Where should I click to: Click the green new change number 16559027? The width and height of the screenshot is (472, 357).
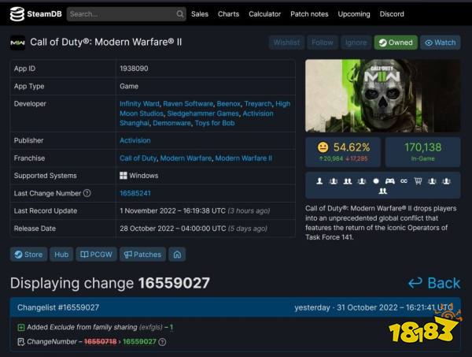pyautogui.click(x=139, y=341)
